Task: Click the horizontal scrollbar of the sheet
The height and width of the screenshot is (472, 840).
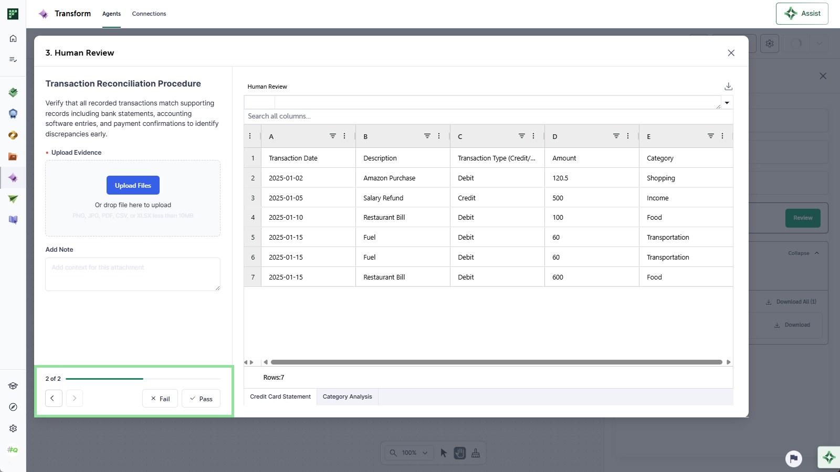Action: click(x=496, y=362)
